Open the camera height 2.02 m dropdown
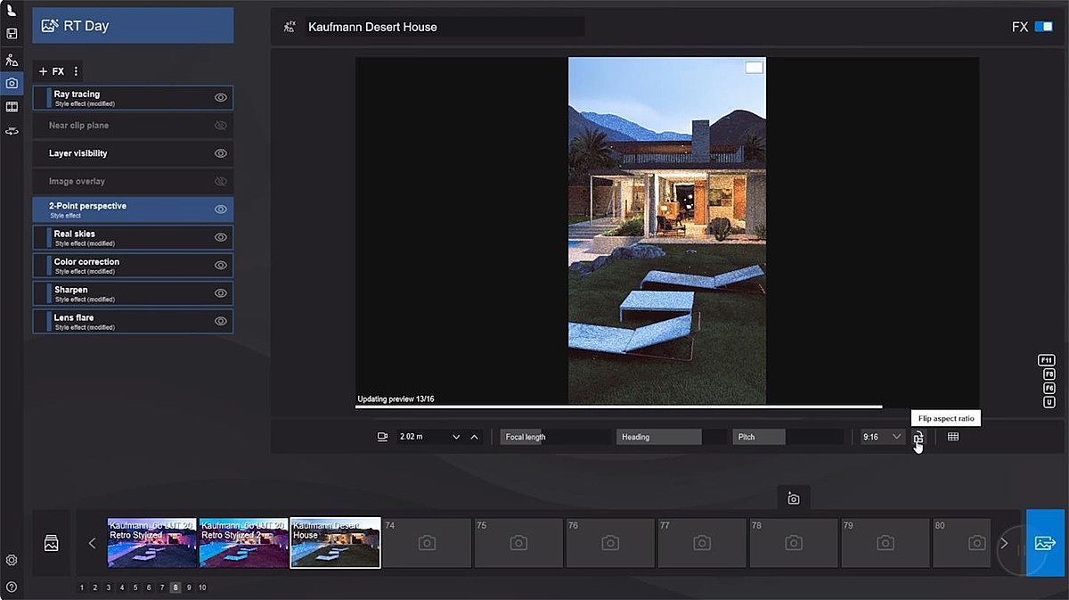Viewport: 1069px width, 600px height. pos(456,437)
